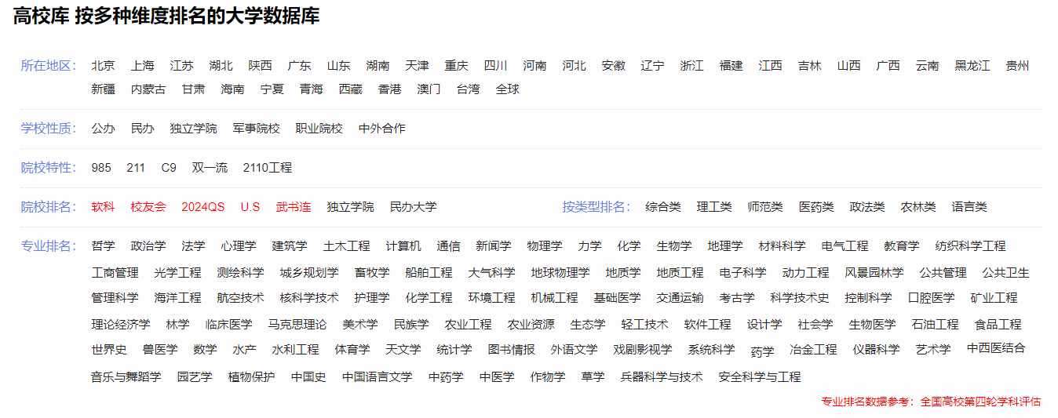Open the 2024QS ranking link
This screenshot has height=418, width=1058.
pyautogui.click(x=202, y=207)
